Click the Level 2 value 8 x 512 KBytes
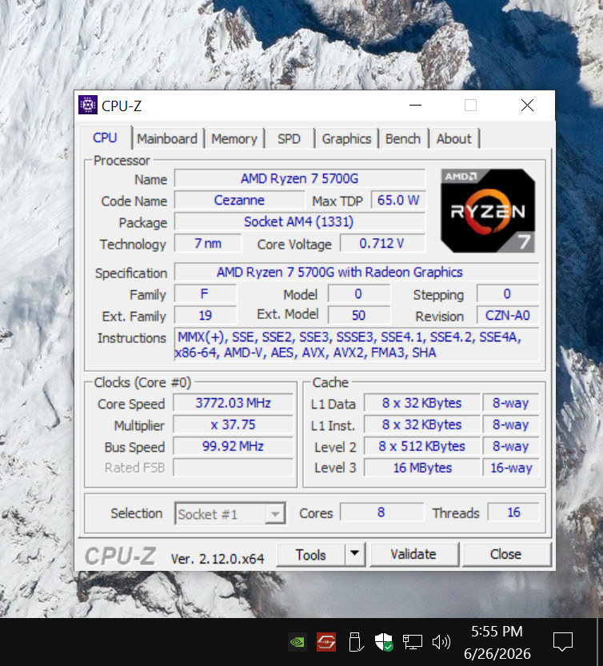This screenshot has width=603, height=666. [x=422, y=446]
